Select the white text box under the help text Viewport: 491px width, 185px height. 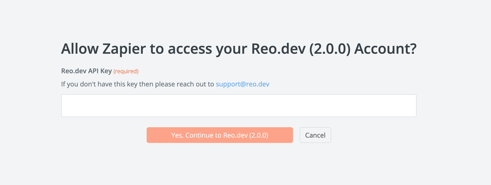(x=239, y=106)
